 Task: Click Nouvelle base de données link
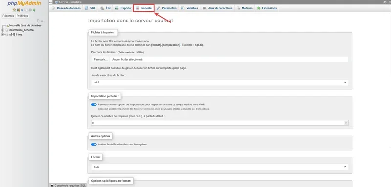[25, 25]
